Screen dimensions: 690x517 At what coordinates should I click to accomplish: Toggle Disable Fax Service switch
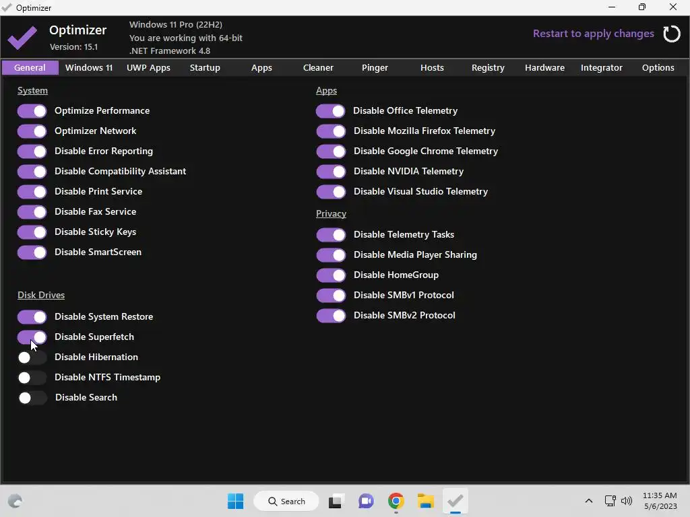click(x=32, y=212)
